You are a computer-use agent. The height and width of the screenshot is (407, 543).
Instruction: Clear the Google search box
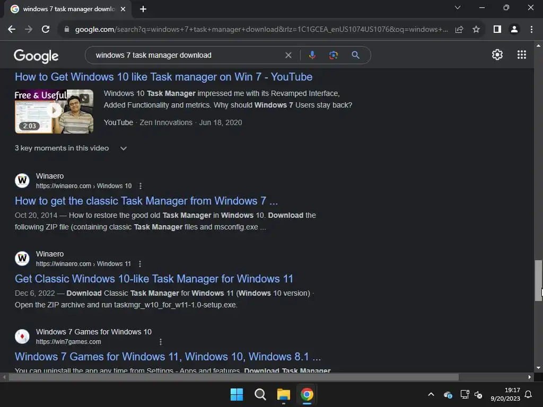click(x=288, y=55)
